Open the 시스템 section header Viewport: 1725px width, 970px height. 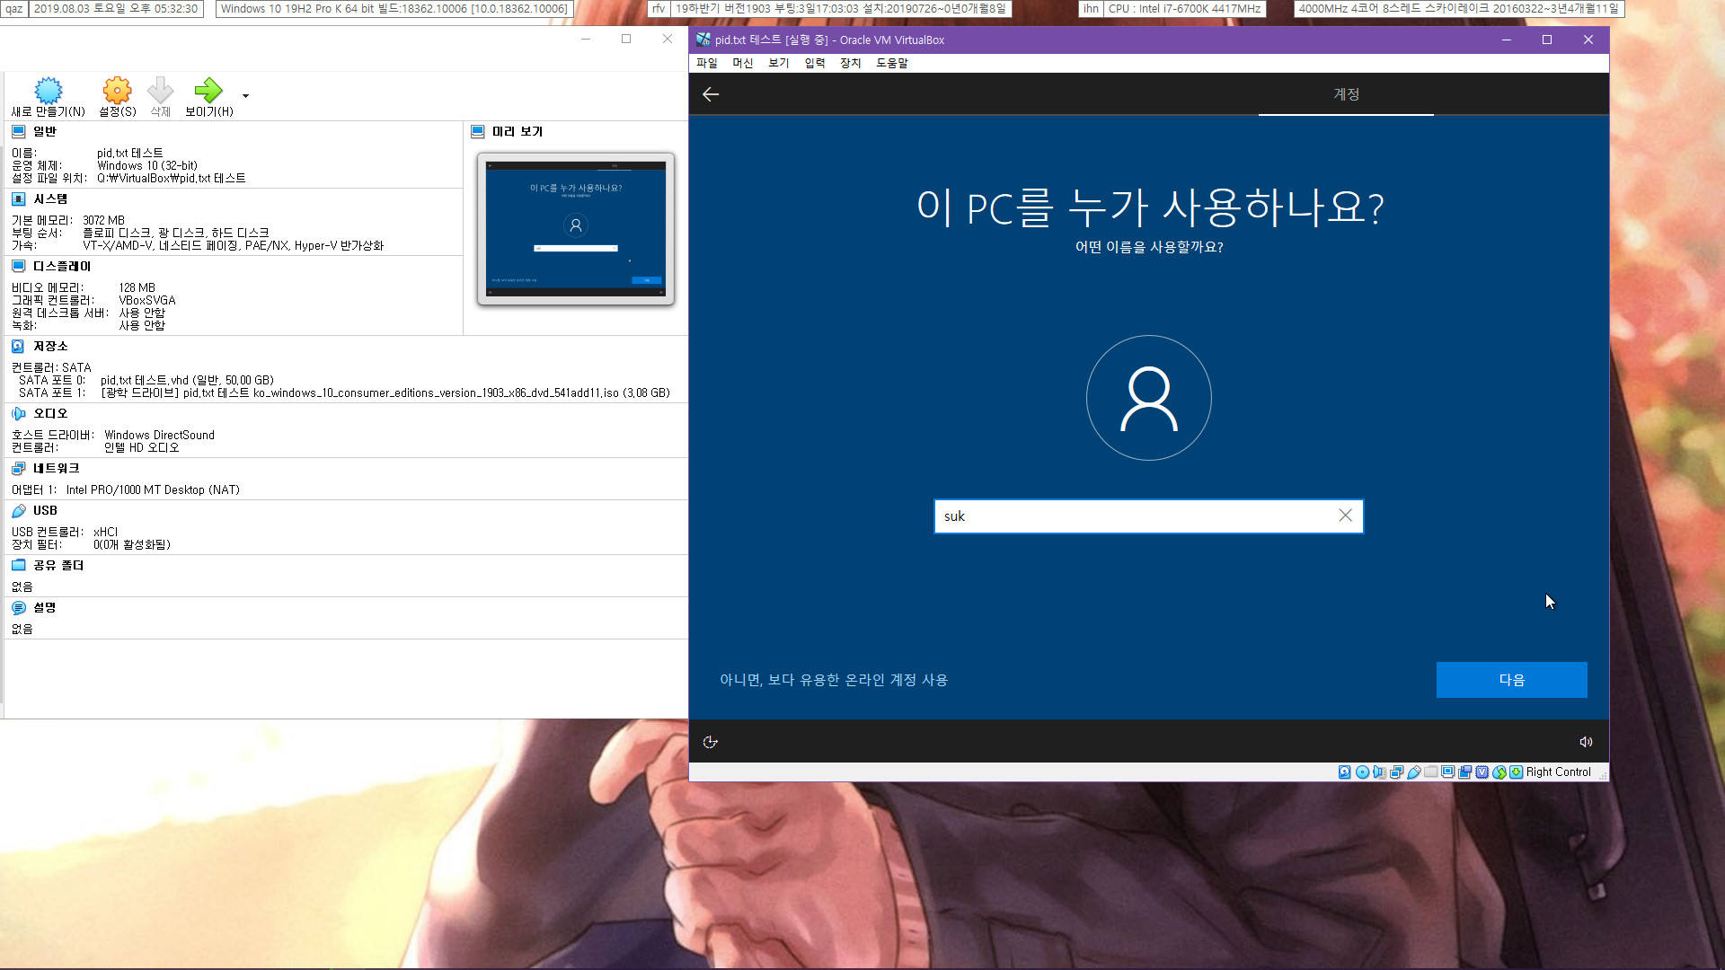click(50, 198)
